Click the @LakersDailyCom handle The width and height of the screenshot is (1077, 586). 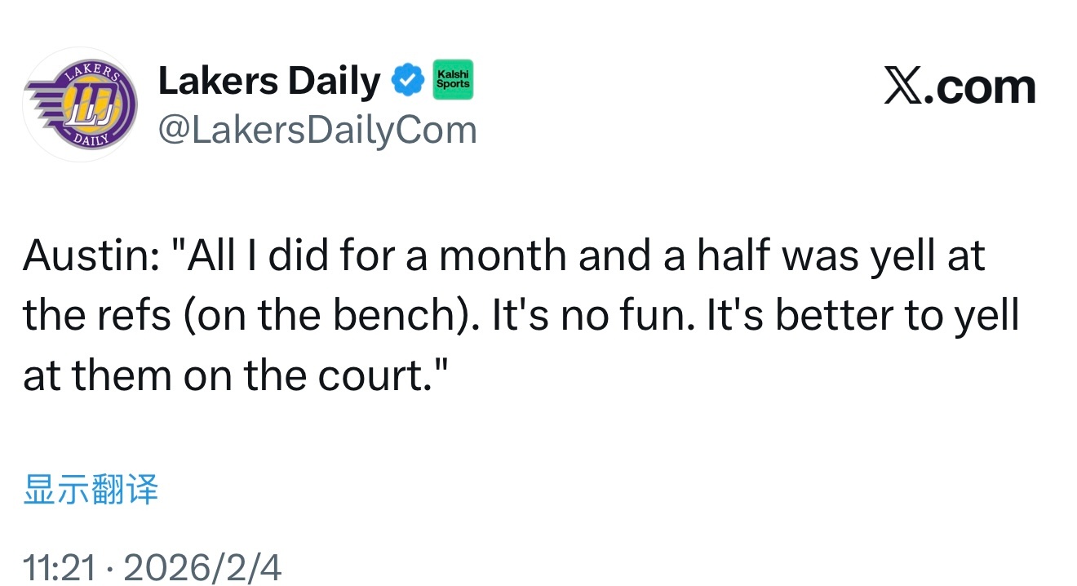point(317,131)
